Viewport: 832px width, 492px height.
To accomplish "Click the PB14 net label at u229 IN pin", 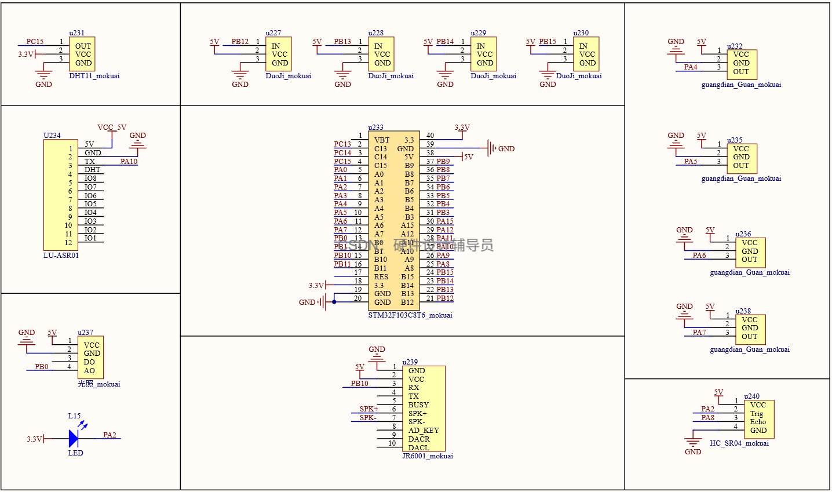I will (x=445, y=42).
